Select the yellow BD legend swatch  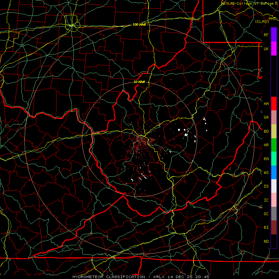pos(274,131)
